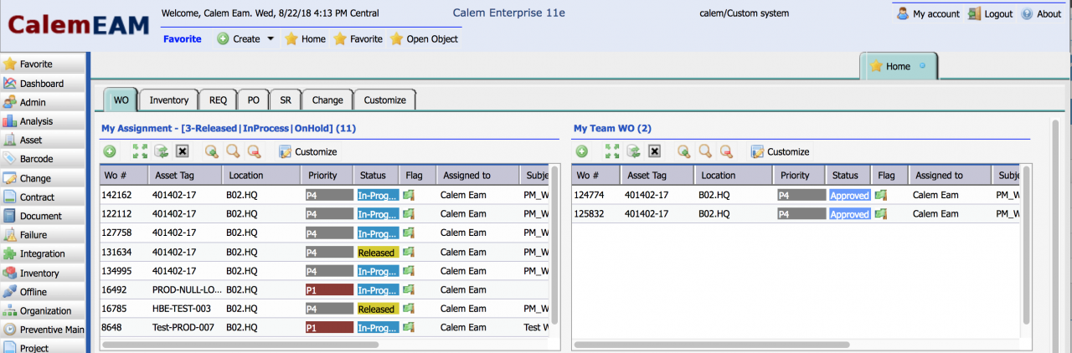Viewport: 1072px width, 353px height.
Task: Open Change module in sidebar
Action: coord(44,178)
